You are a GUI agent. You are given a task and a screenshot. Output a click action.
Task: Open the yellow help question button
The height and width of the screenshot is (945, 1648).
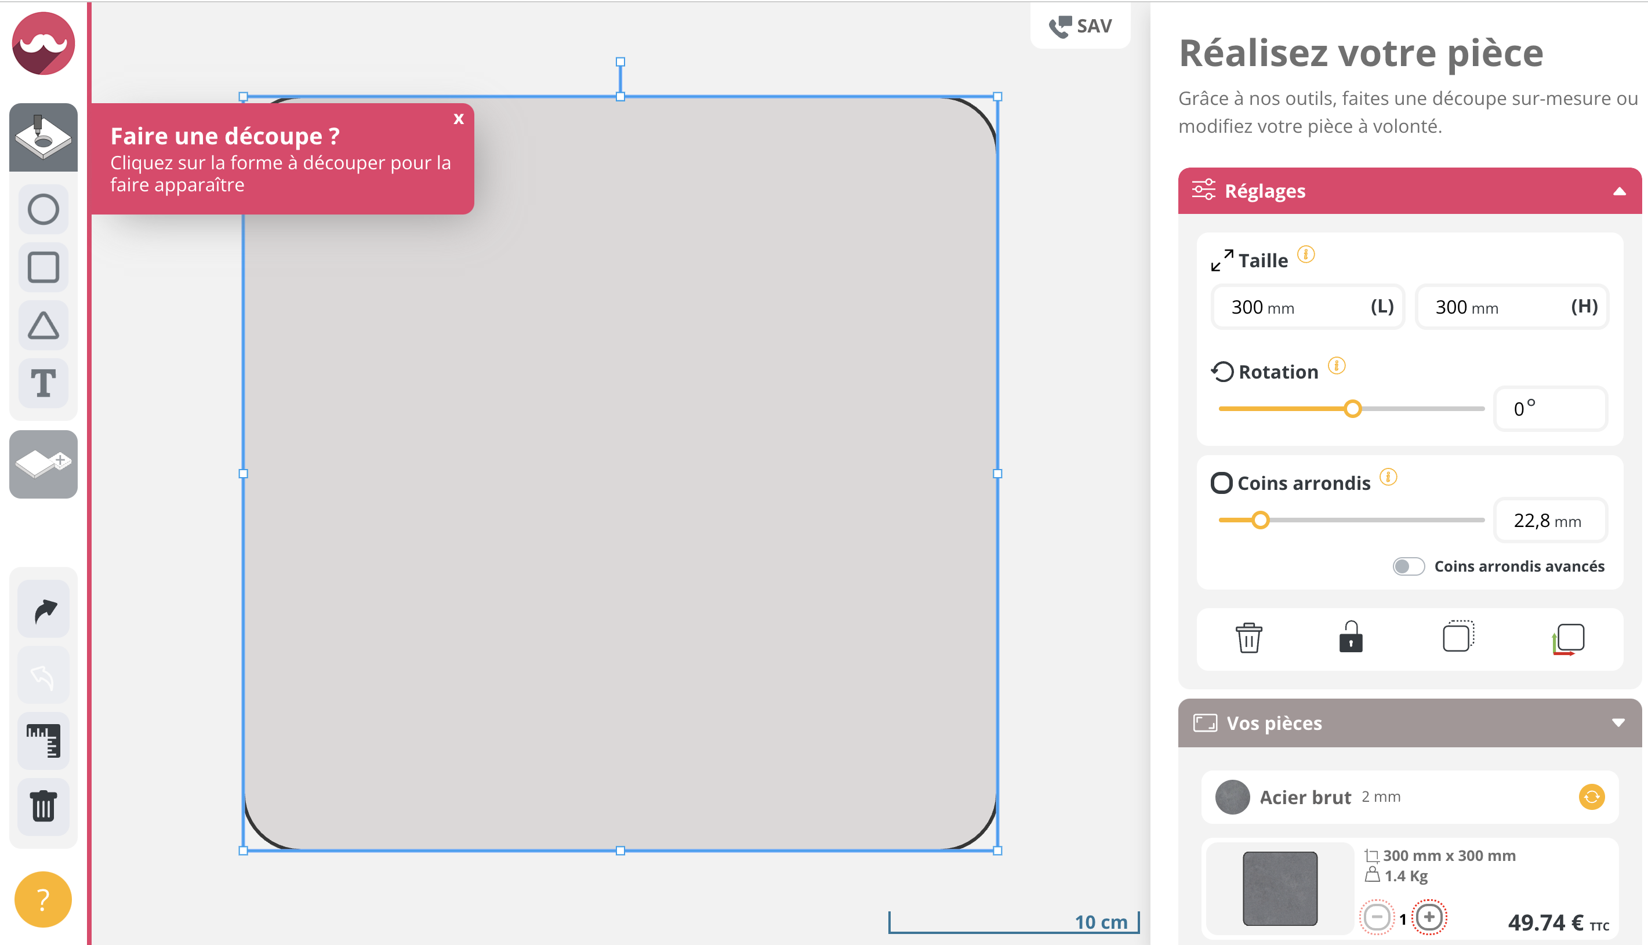43,900
